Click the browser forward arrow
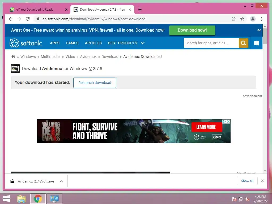 click(19, 19)
